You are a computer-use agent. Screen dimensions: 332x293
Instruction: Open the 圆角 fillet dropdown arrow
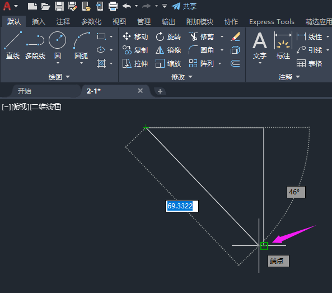222,50
